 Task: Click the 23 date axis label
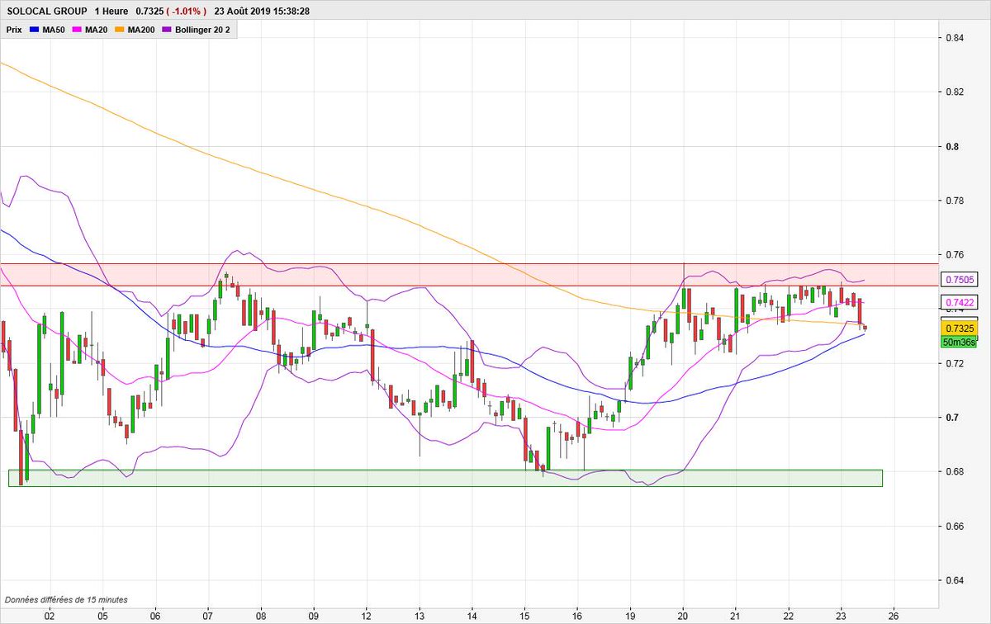pyautogui.click(x=841, y=616)
